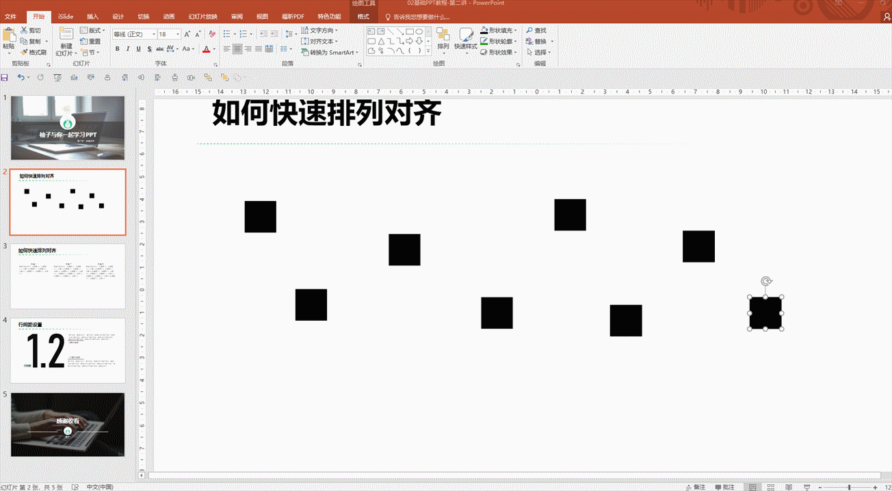Screen dimensions: 892x491
Task: Click the Tell Me (告诉我您想要做什么) search box
Action: click(417, 16)
